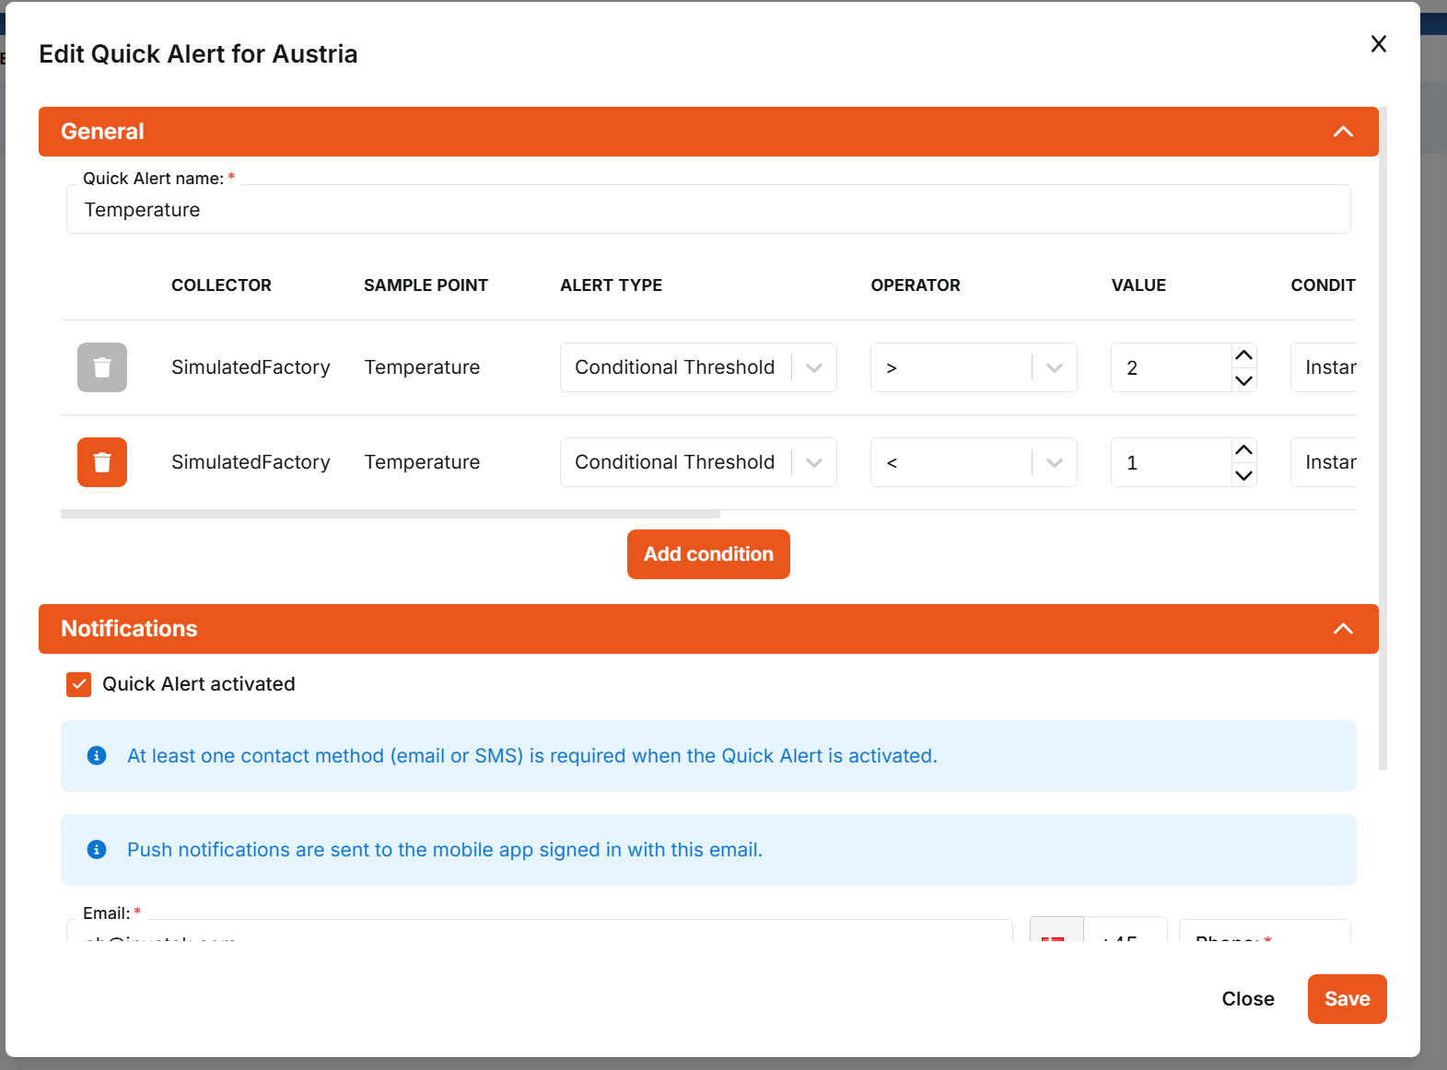Open the condition dropdown in the '<' row
Screen dimensions: 1447x1070
pyautogui.click(x=1324, y=462)
